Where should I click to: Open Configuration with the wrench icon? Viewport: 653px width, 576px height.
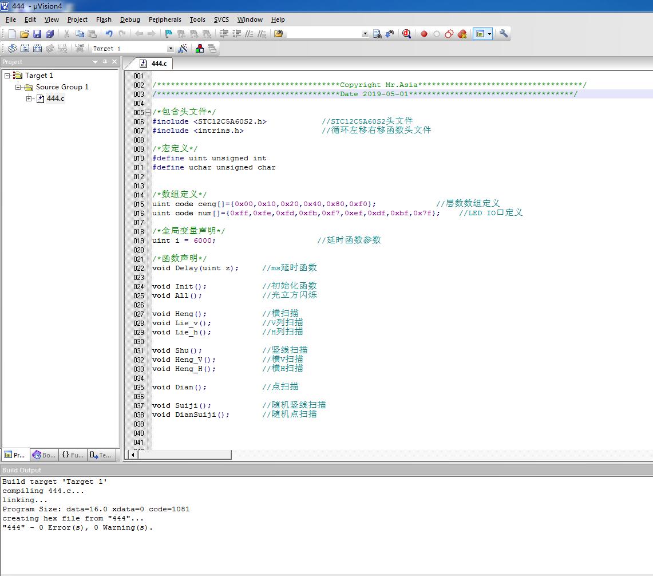(504, 34)
